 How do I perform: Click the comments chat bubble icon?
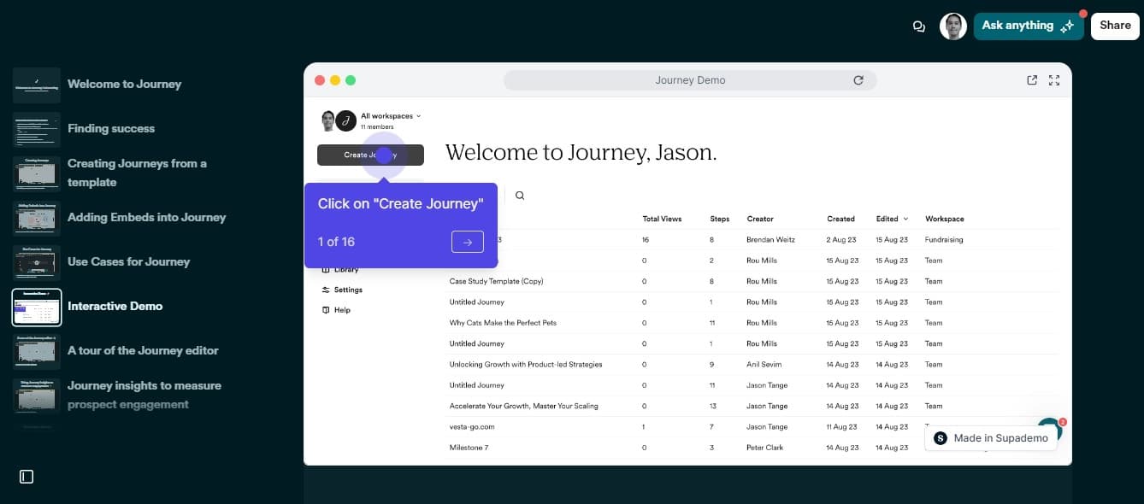919,26
